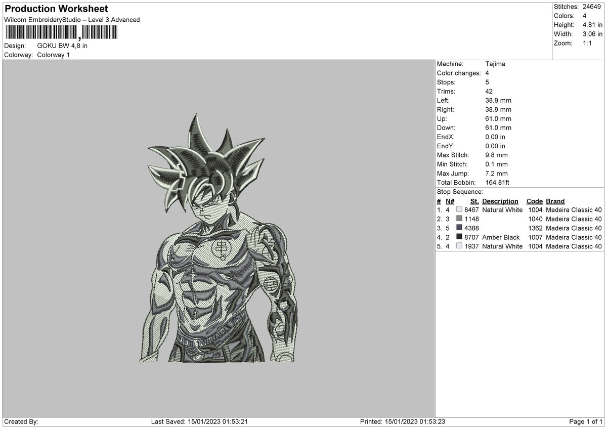Click the Page 1 of 1 indicator

click(586, 421)
